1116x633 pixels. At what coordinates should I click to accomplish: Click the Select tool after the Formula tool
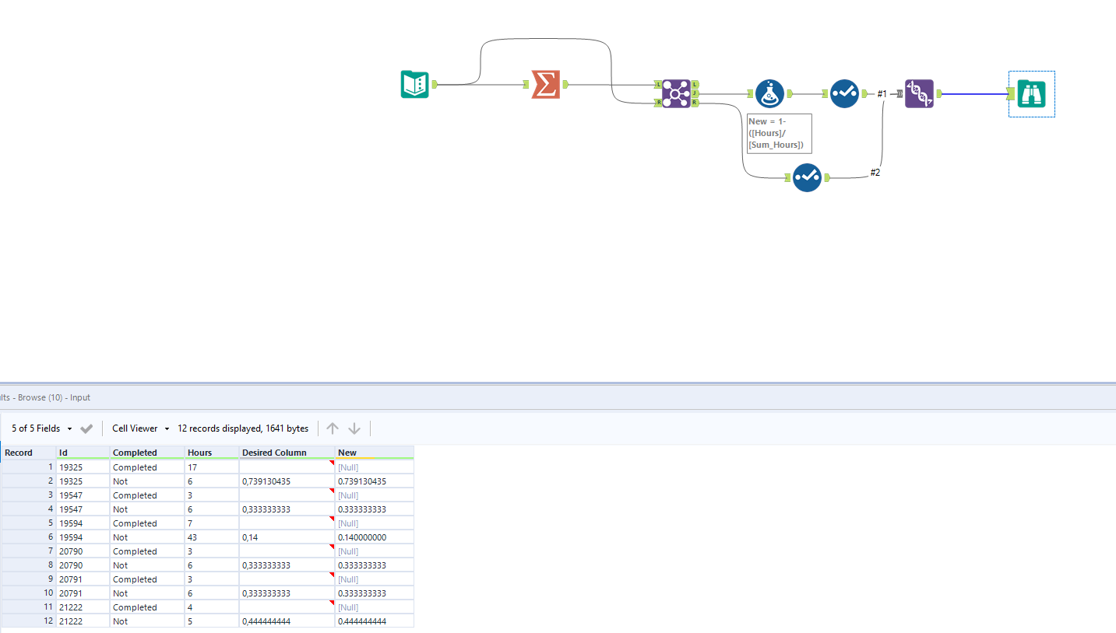pyautogui.click(x=844, y=93)
